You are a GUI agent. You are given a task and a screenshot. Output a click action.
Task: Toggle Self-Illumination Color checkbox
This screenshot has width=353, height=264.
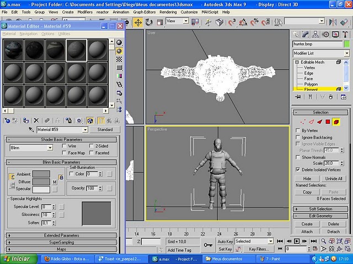71,174
